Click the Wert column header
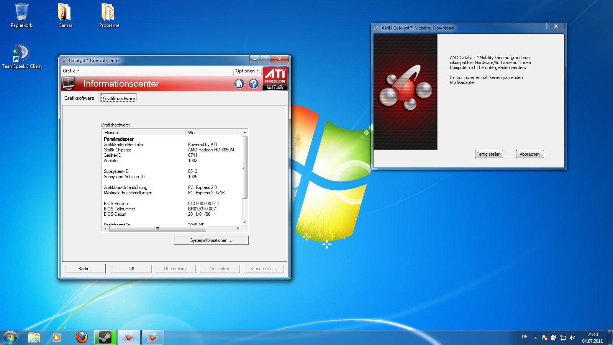 213,133
